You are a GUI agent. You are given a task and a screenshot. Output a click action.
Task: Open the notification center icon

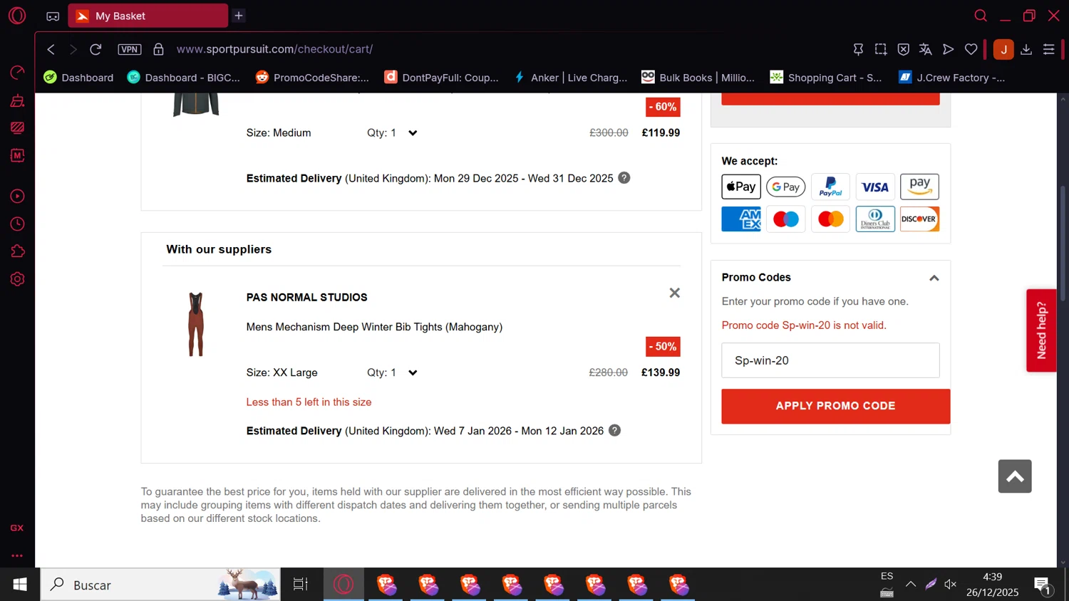(1042, 586)
